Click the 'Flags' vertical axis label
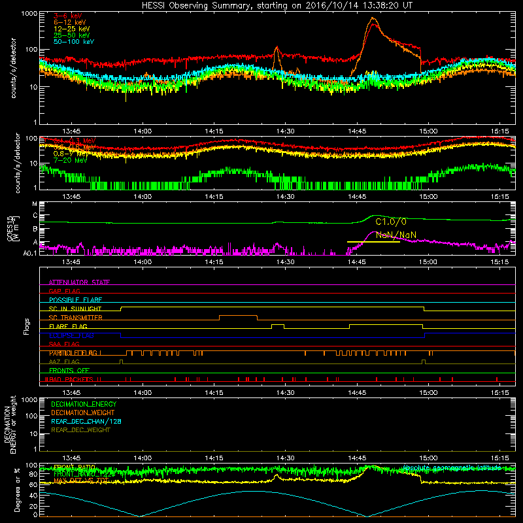Image resolution: width=523 pixels, height=523 pixels. click(27, 326)
